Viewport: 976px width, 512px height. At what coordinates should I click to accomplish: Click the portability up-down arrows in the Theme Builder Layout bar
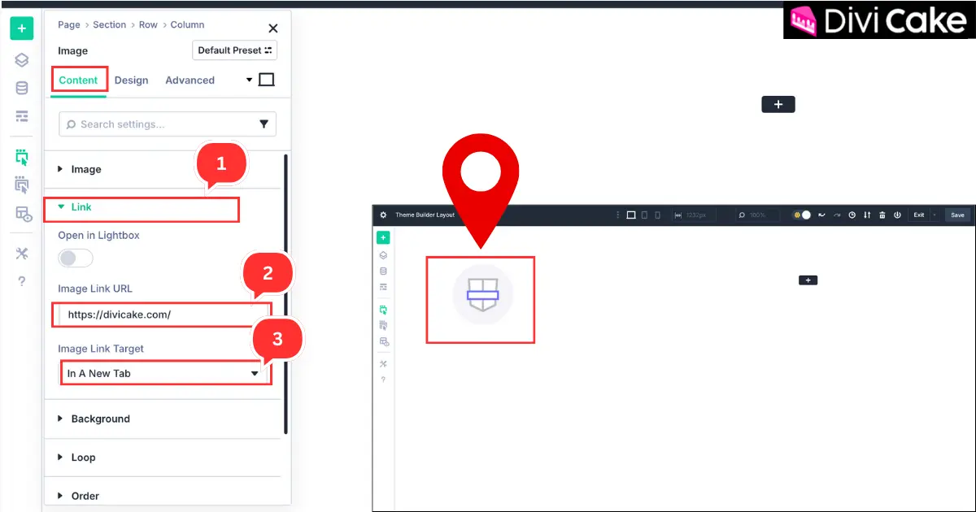(x=867, y=215)
